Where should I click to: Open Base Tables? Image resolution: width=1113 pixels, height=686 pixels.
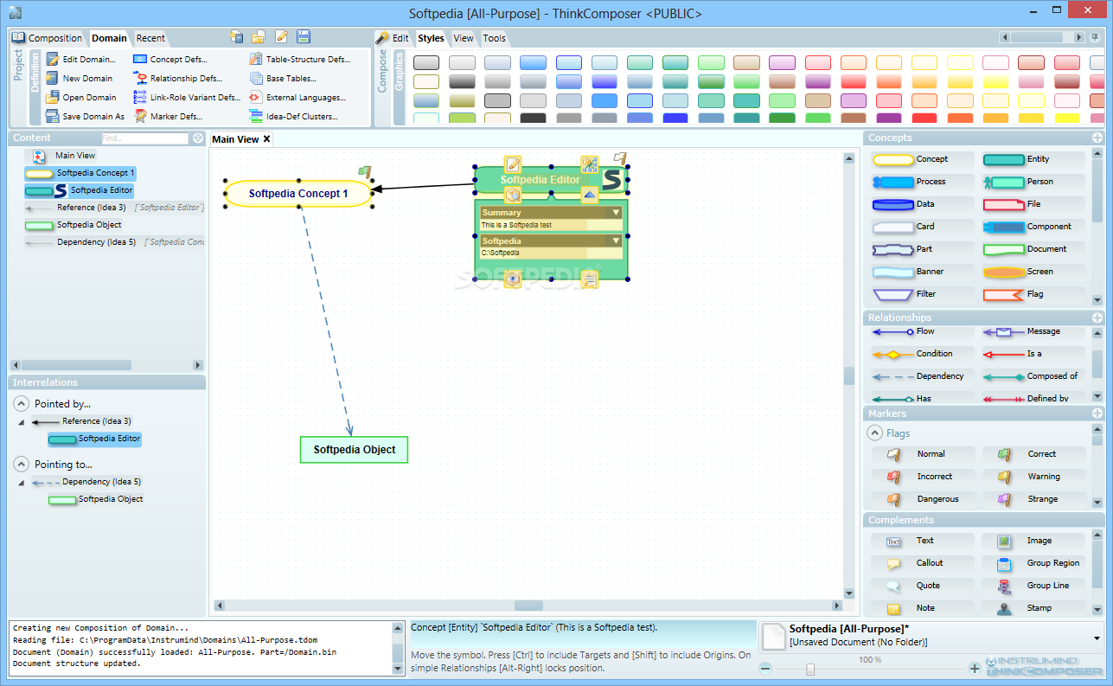(x=283, y=79)
